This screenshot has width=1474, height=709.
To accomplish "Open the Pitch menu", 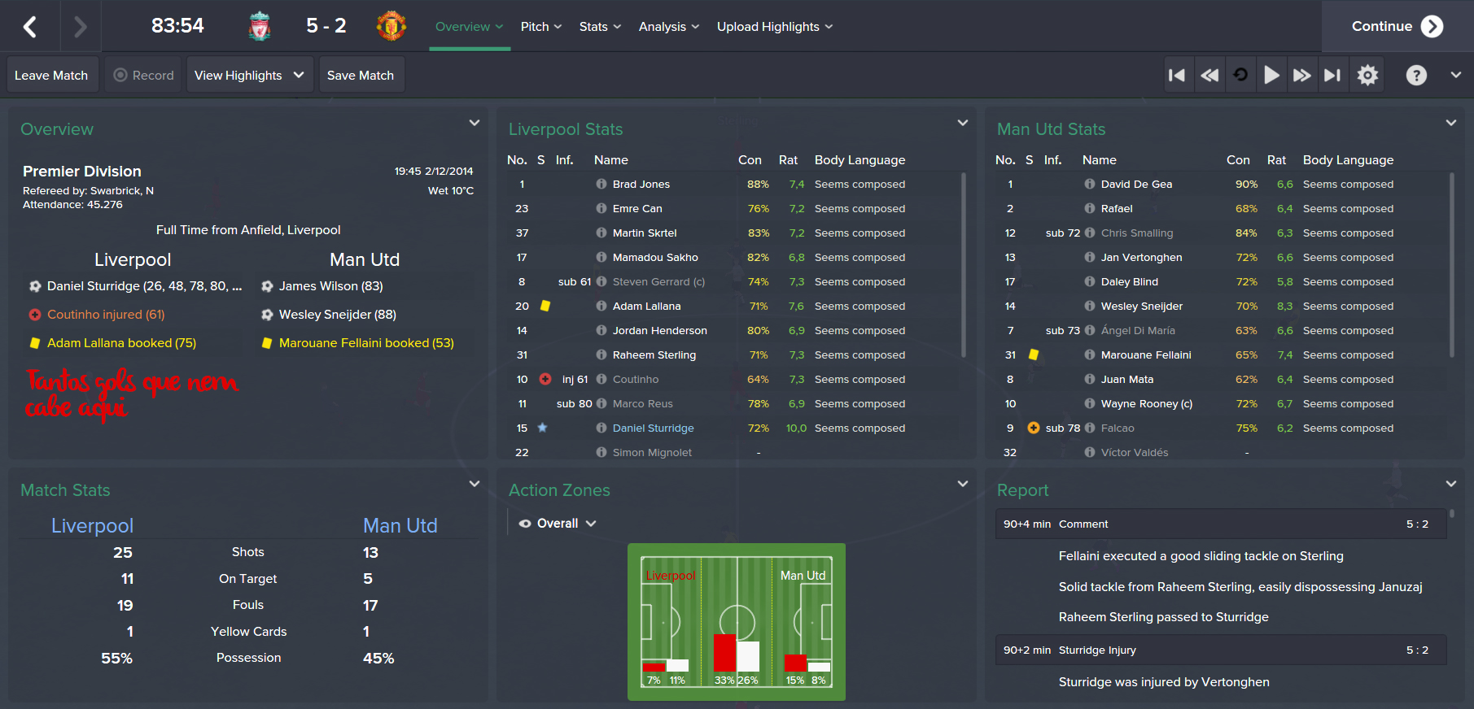I will coord(541,27).
